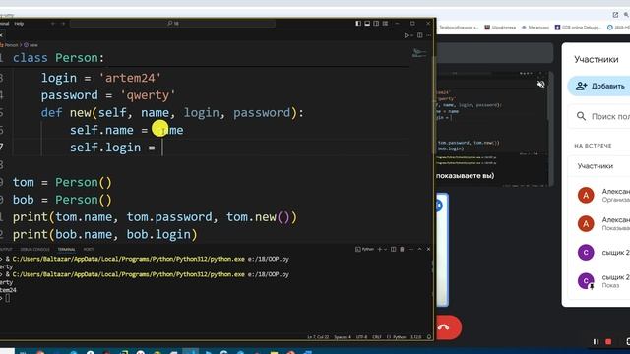Switch to the TERMINAL tab
This screenshot has height=354, width=630.
coord(66,249)
